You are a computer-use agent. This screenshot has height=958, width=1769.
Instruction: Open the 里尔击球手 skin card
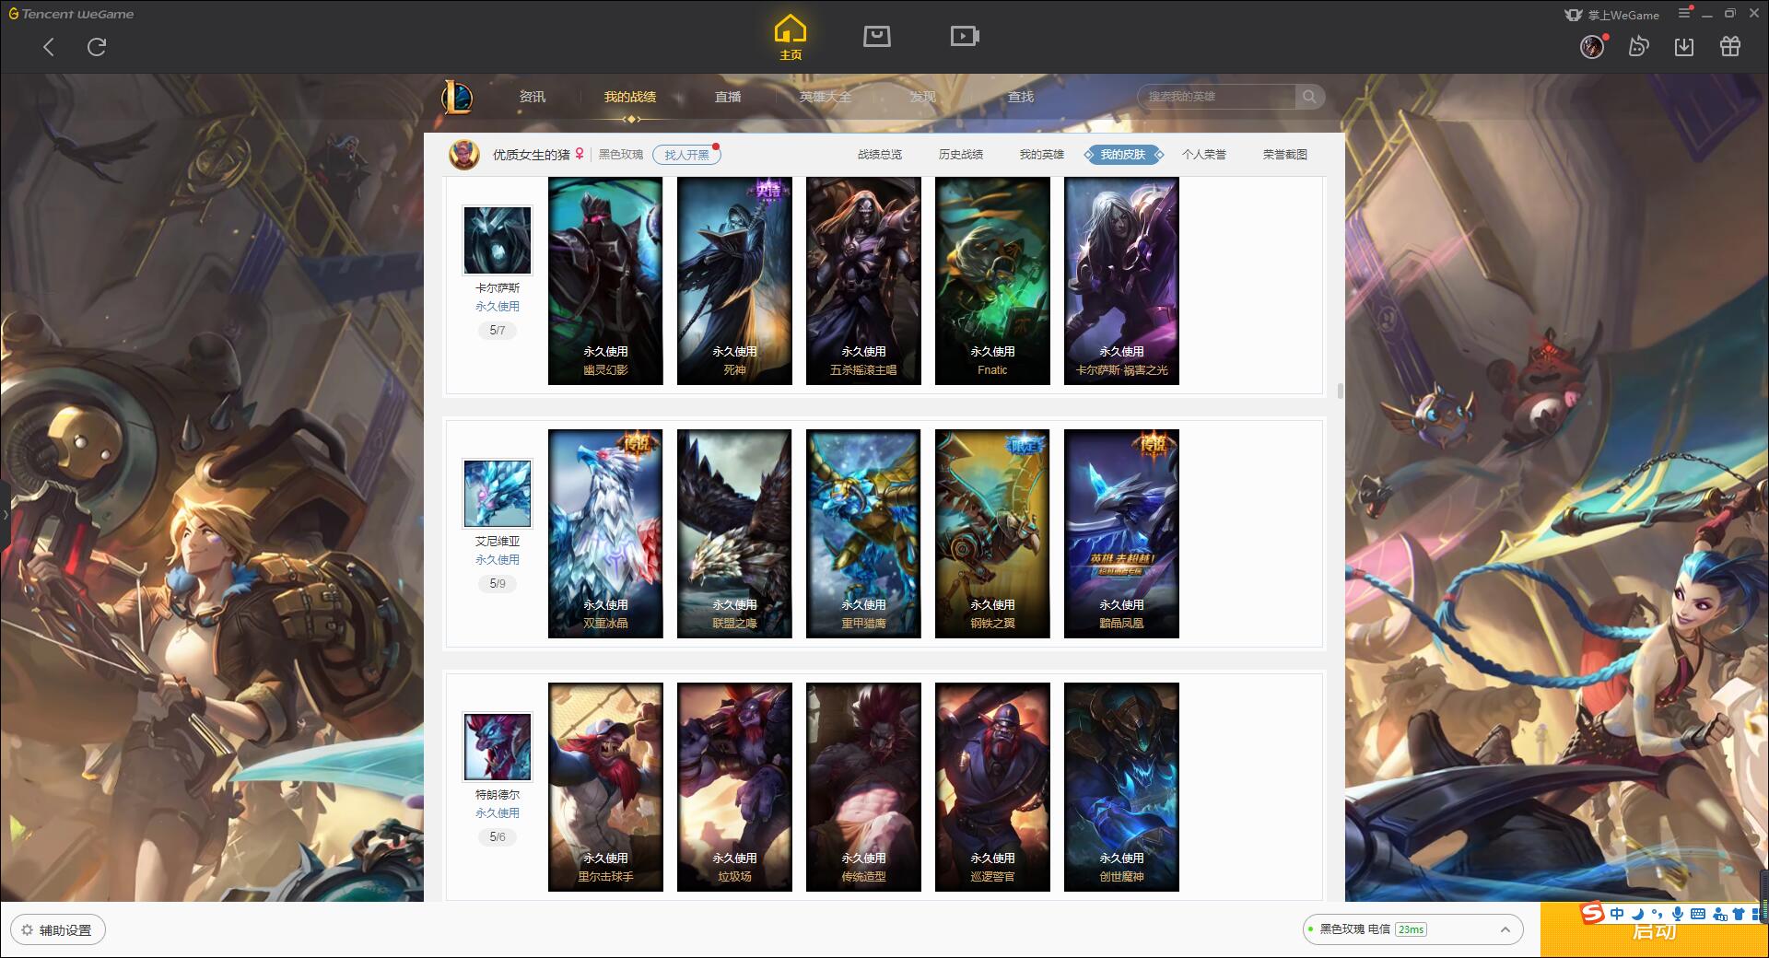(x=605, y=787)
